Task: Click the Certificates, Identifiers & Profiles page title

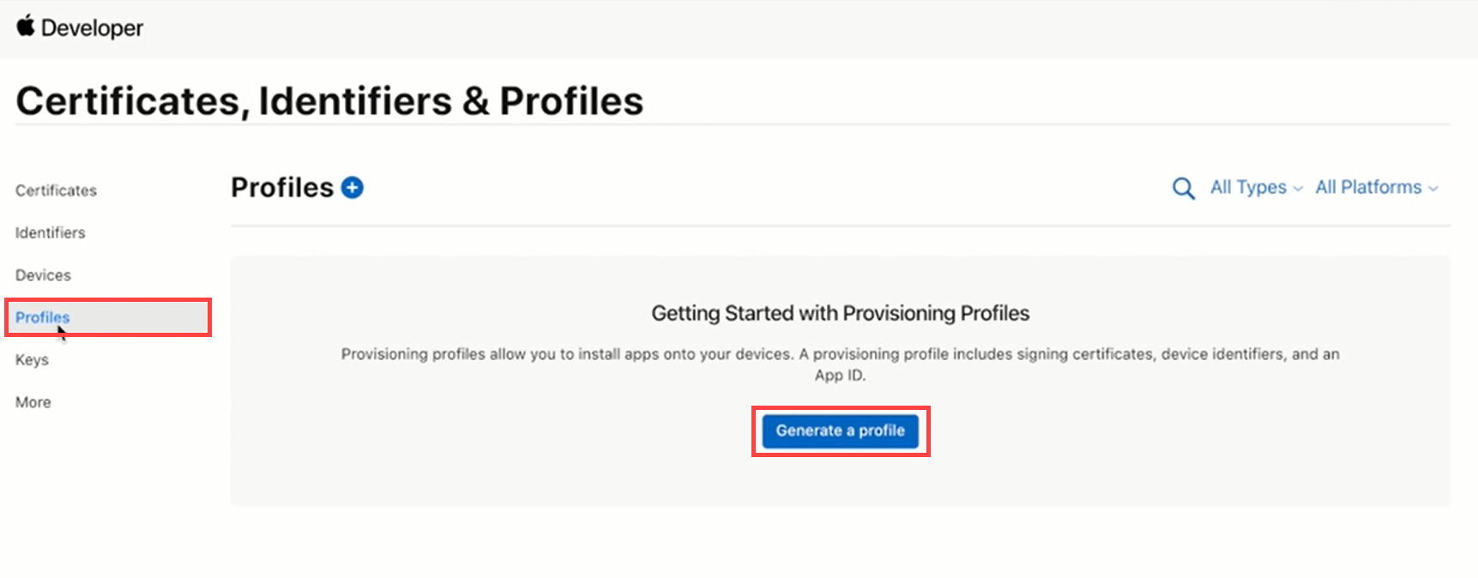Action: pyautogui.click(x=329, y=101)
